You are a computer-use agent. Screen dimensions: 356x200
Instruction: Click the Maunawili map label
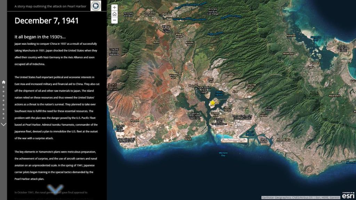pyautogui.click(x=334, y=96)
